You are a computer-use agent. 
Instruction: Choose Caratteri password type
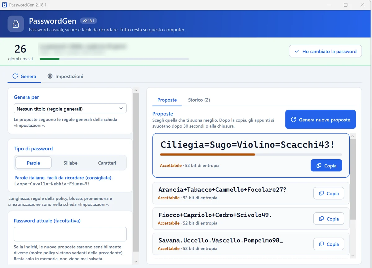point(107,163)
